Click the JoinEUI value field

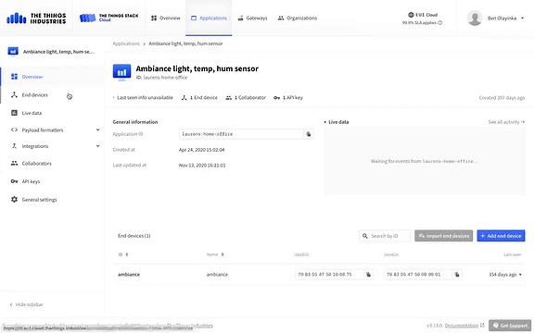(418, 274)
